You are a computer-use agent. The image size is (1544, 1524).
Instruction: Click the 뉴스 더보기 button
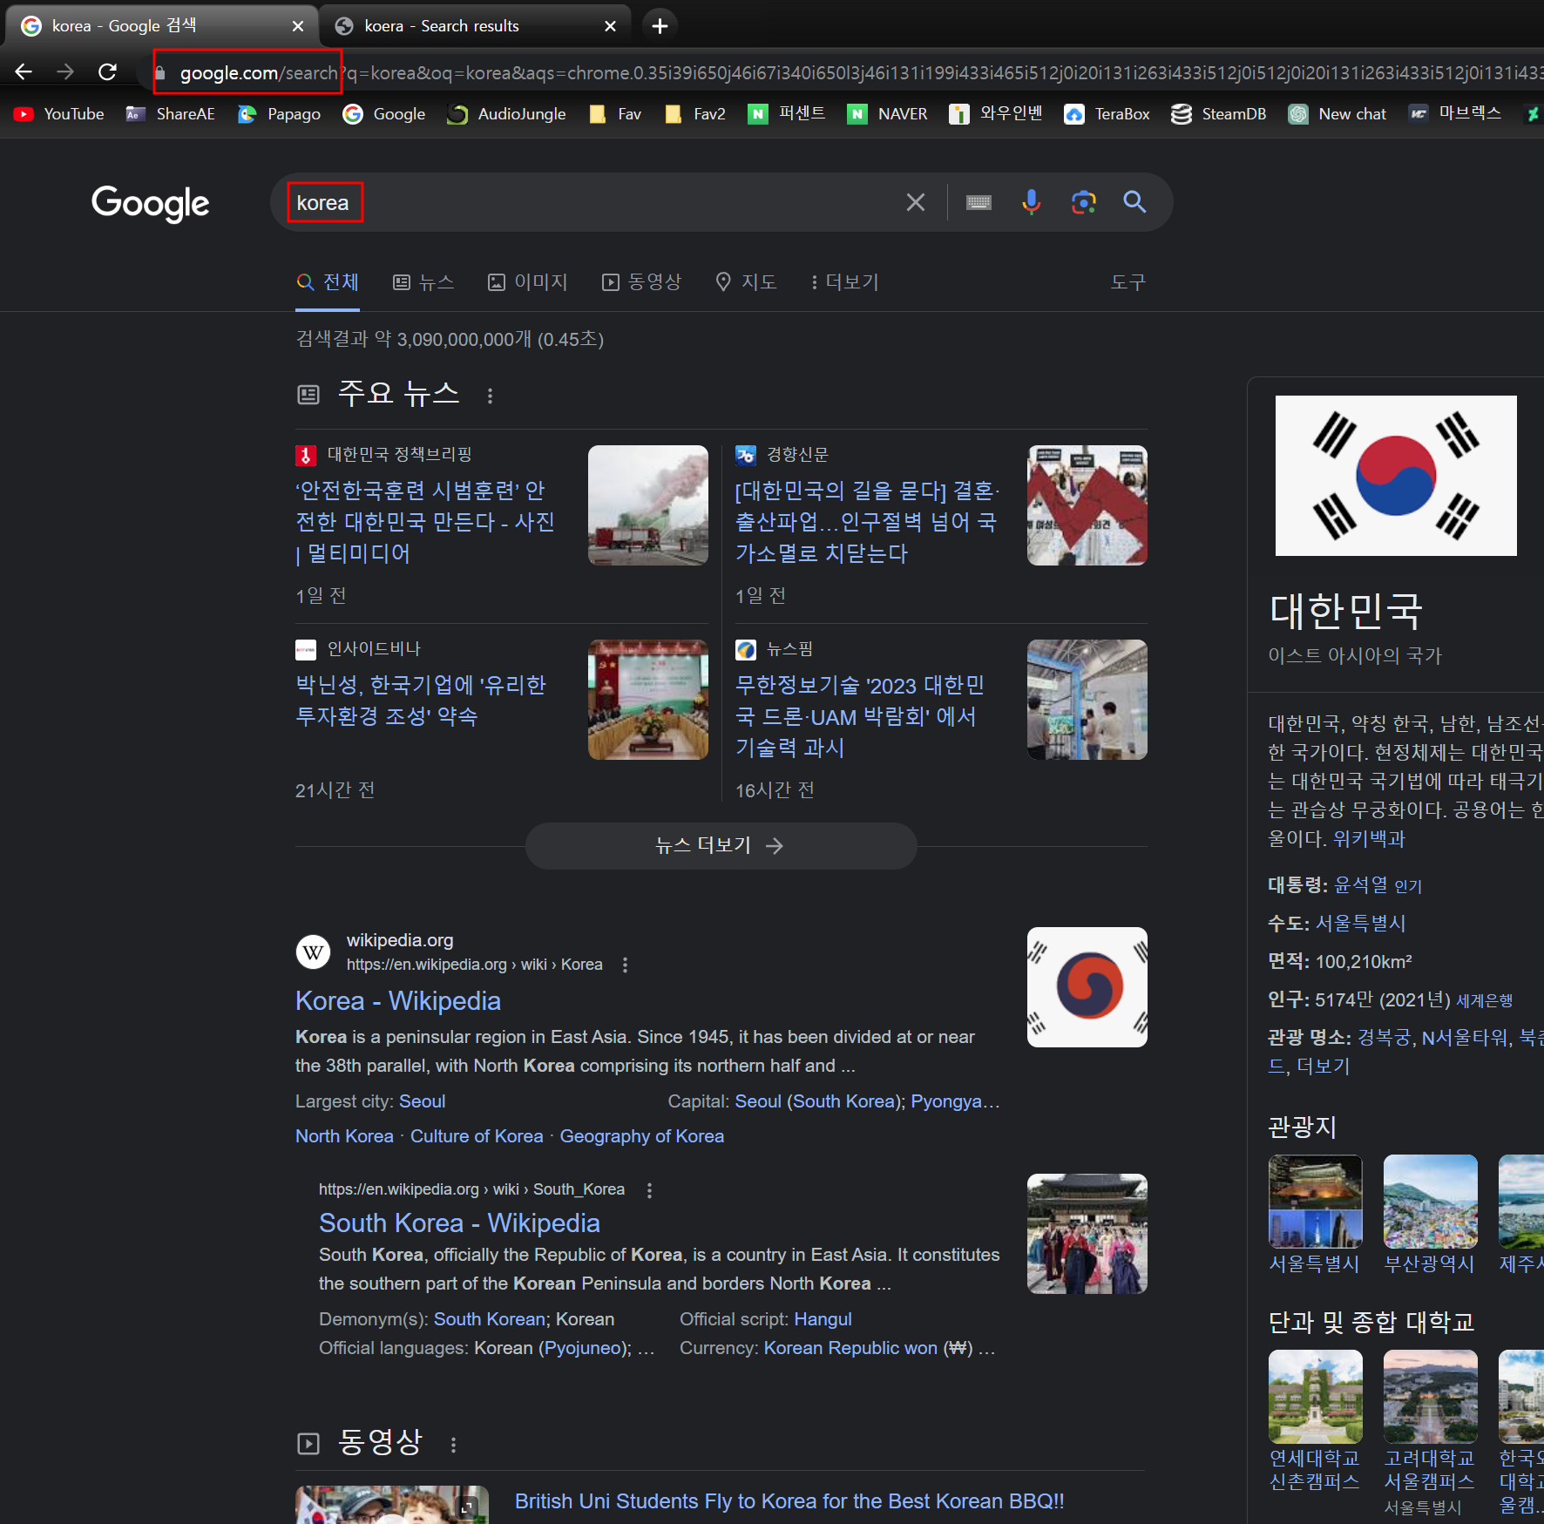(721, 845)
